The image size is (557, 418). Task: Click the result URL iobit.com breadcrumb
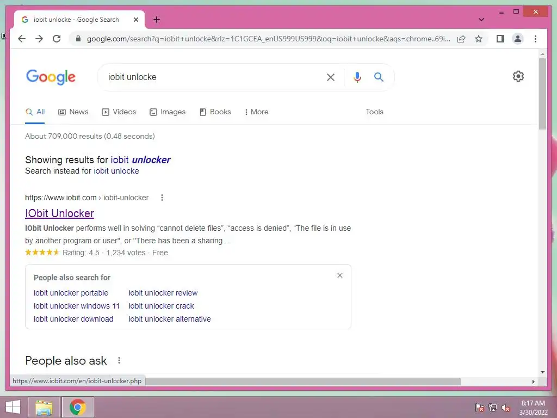[86, 198]
